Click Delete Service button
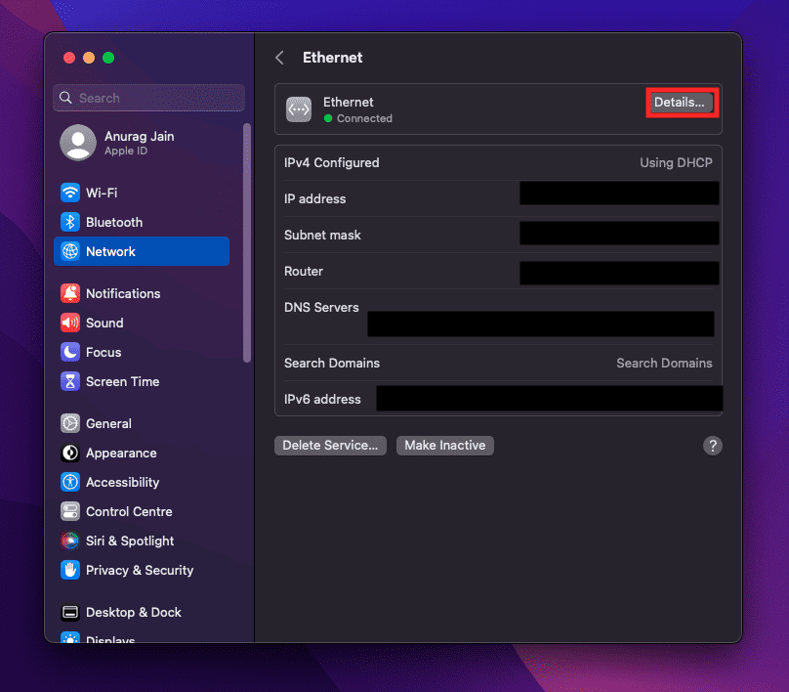 pos(330,446)
